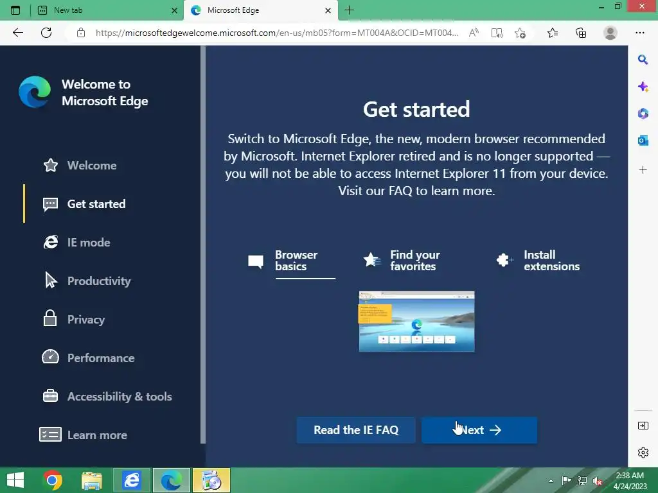Open Action Center flag icon in tray
Viewport: 658px width, 493px height.
[x=566, y=481]
